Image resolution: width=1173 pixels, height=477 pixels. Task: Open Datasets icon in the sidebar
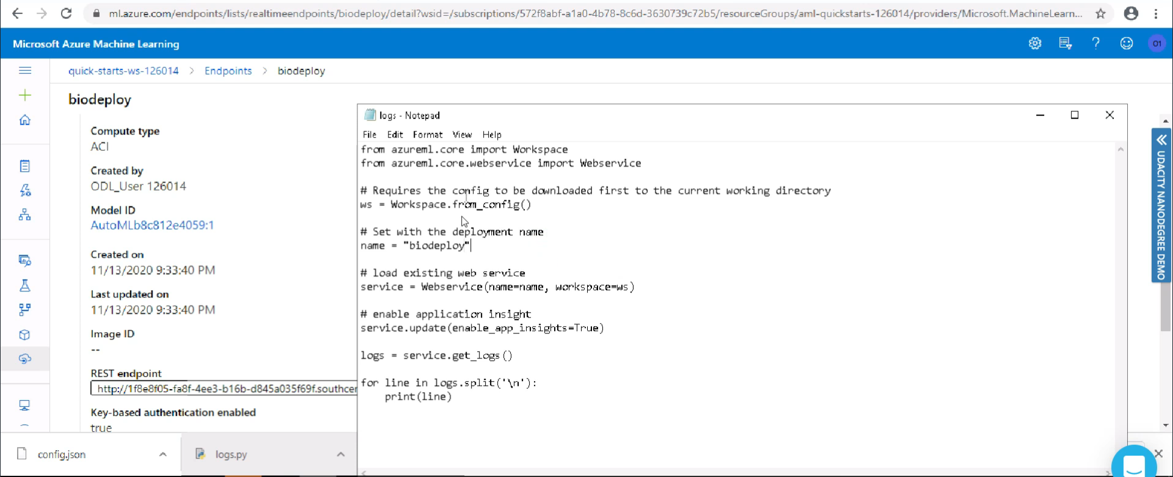25,261
